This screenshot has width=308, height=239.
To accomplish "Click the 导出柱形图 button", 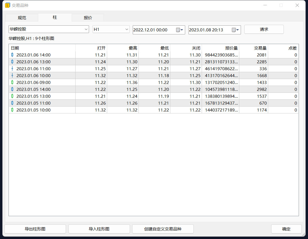I will 35,229.
